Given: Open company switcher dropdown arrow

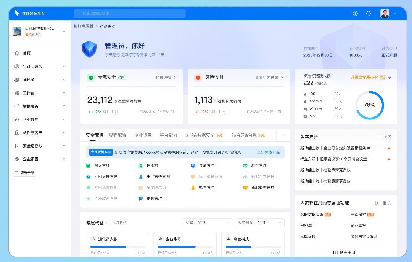Looking at the screenshot, I should 64,32.
